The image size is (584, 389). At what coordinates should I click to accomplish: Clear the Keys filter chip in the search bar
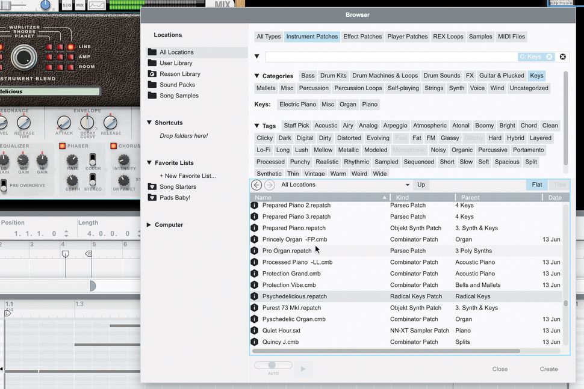click(549, 56)
